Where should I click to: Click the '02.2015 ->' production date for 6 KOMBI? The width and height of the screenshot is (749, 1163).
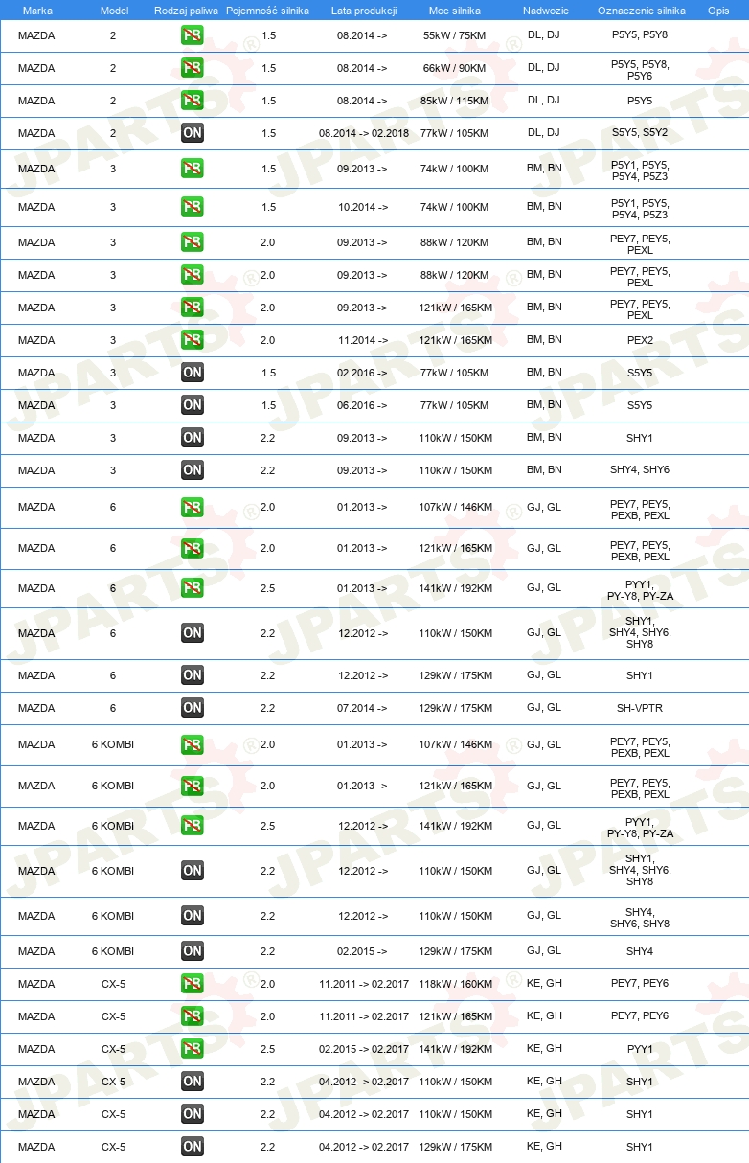(x=363, y=951)
